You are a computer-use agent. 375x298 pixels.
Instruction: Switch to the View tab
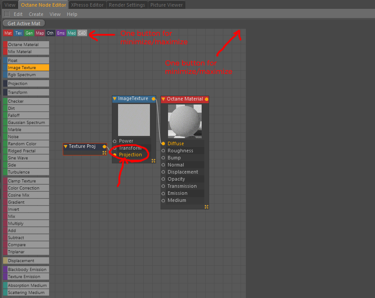(x=10, y=5)
